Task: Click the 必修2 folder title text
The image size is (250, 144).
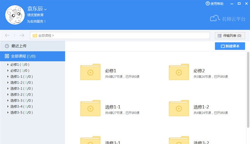Action: coord(199,71)
